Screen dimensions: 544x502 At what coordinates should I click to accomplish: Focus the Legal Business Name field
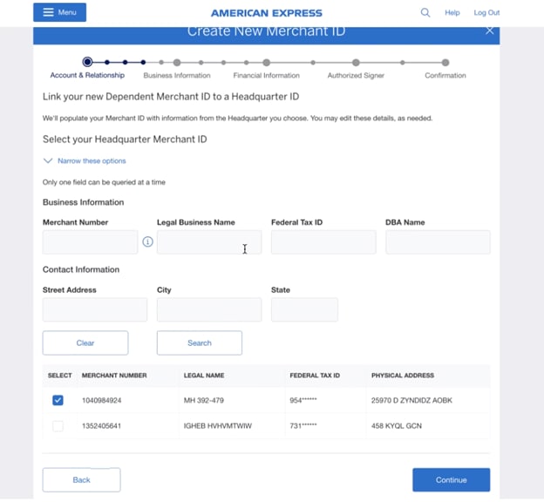[208, 242]
